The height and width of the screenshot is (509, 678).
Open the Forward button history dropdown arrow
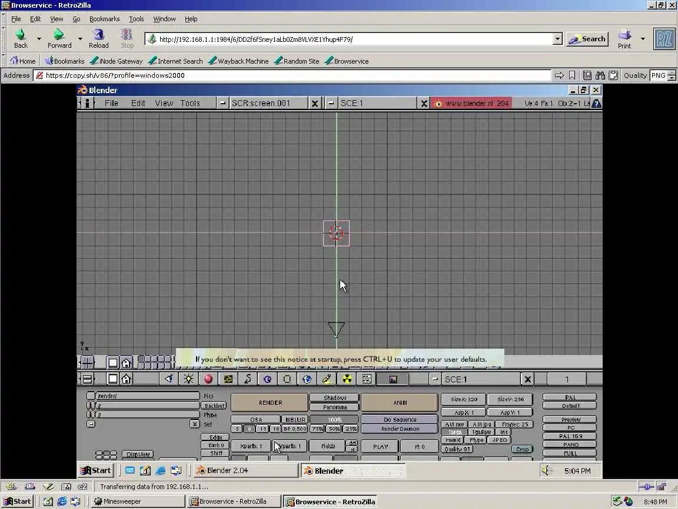[80, 38]
